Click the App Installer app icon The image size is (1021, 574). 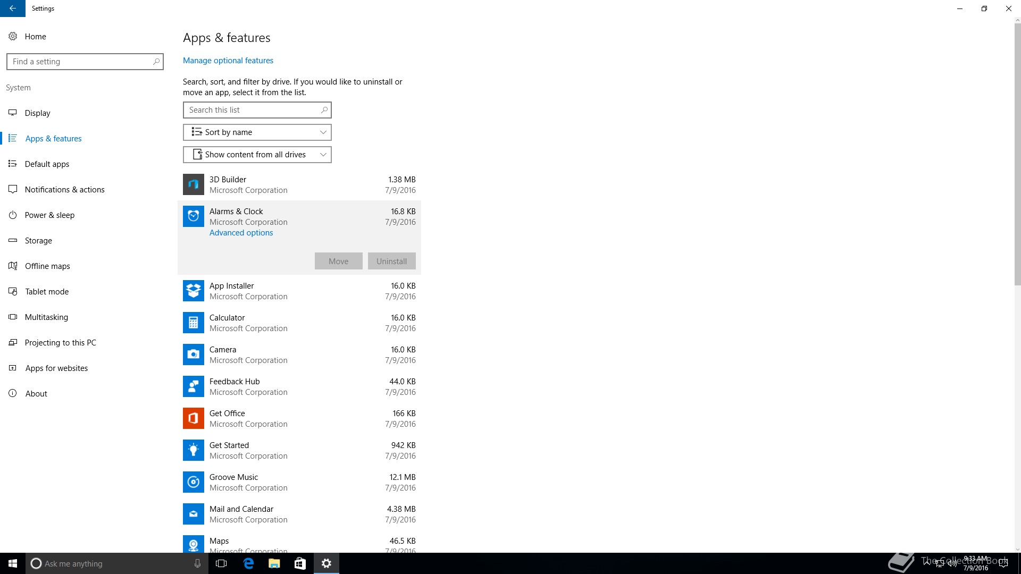coord(194,291)
